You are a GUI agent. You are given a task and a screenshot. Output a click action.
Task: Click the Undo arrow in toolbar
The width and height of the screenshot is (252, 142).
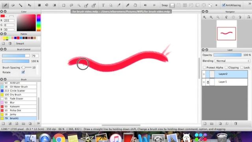145,5
